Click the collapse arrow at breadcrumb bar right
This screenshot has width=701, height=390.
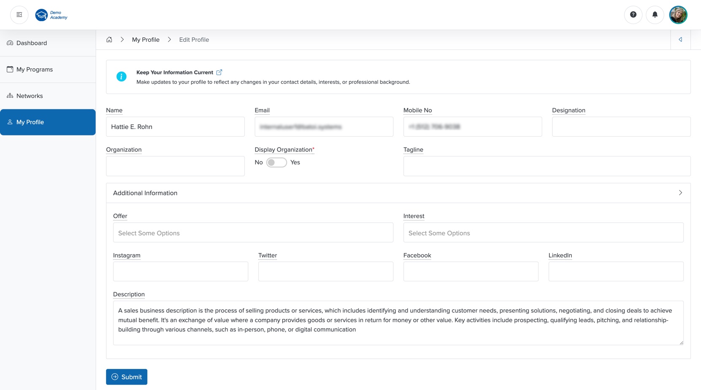pyautogui.click(x=680, y=39)
